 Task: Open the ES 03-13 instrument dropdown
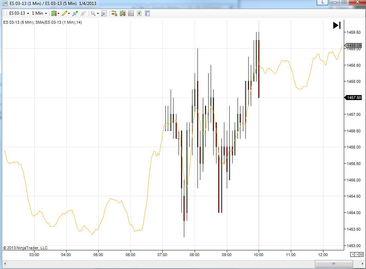pos(19,13)
